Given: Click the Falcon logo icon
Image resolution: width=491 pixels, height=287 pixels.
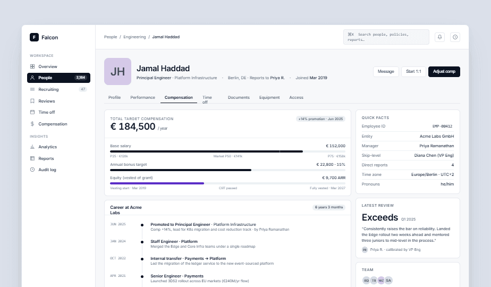Looking at the screenshot, I should click(x=34, y=37).
